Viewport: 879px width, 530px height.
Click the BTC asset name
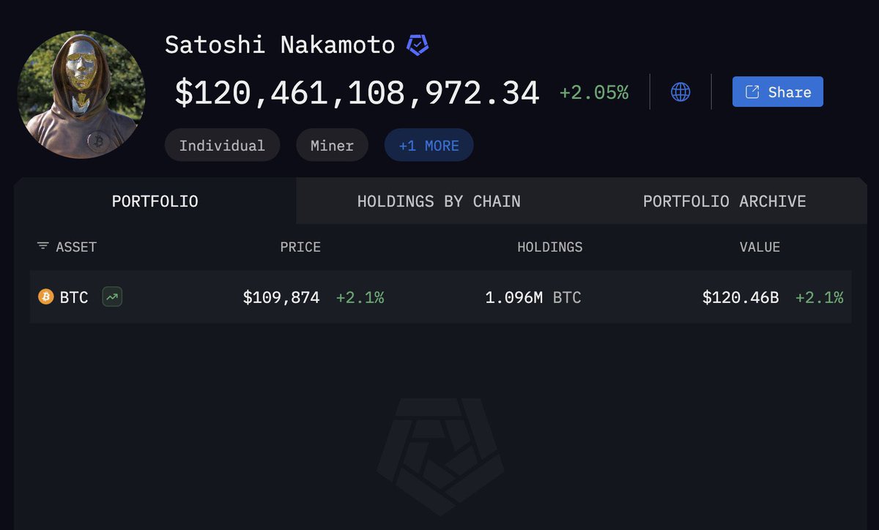pyautogui.click(x=74, y=297)
